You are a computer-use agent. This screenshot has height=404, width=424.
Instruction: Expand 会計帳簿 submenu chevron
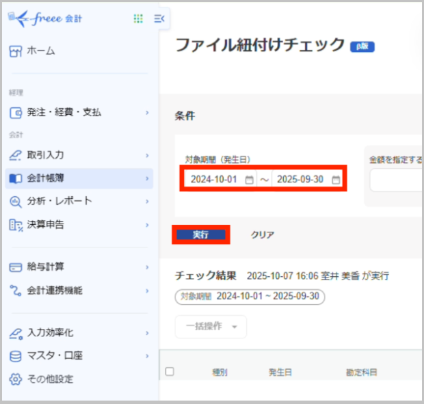147,178
